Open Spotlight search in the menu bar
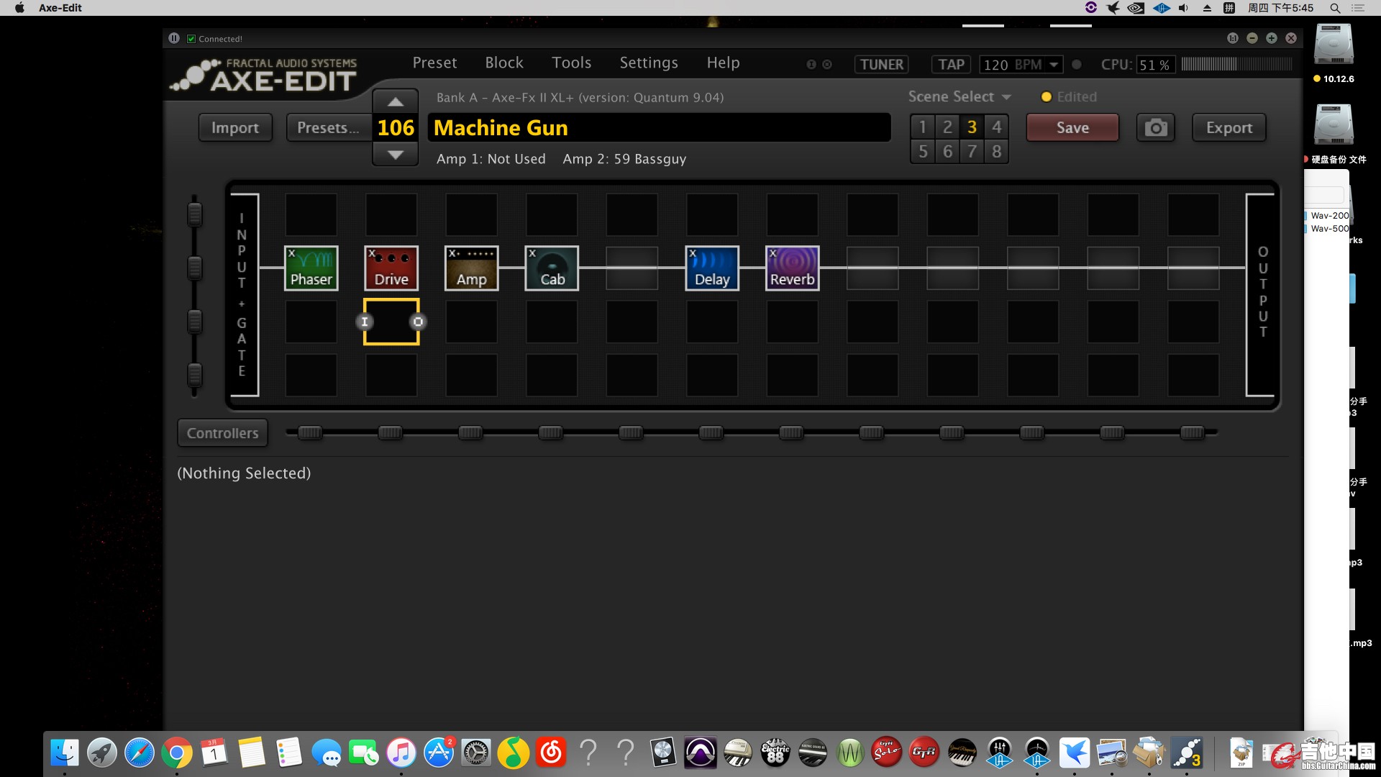The width and height of the screenshot is (1381, 777). click(x=1335, y=8)
